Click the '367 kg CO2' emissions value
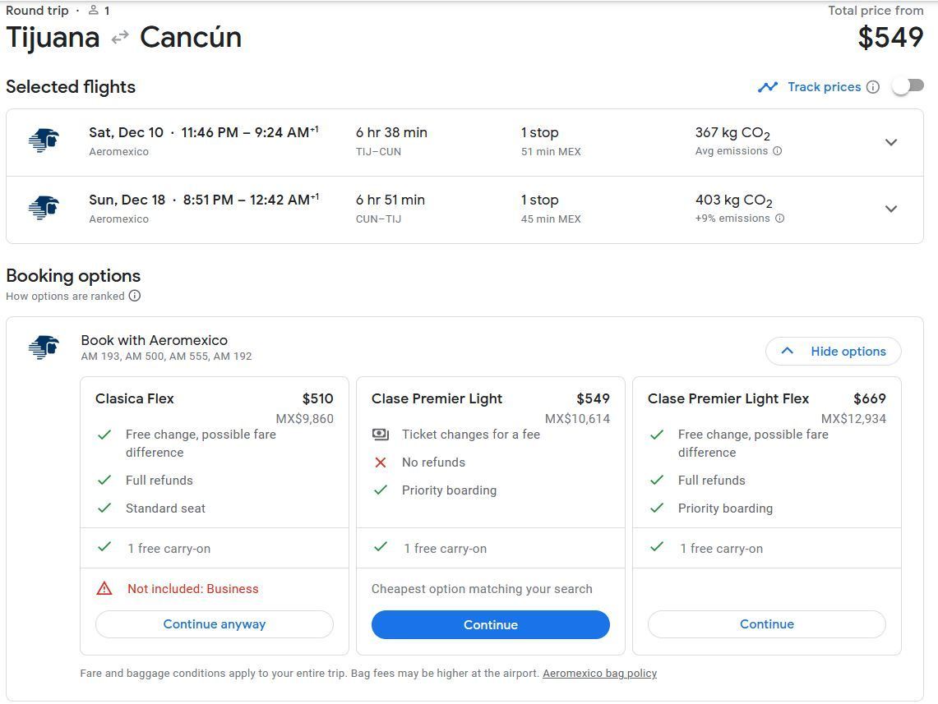The image size is (938, 704). click(732, 133)
